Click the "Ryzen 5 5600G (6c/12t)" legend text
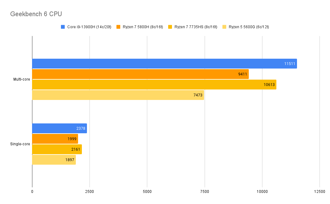The image size is (330, 204). coord(249,27)
